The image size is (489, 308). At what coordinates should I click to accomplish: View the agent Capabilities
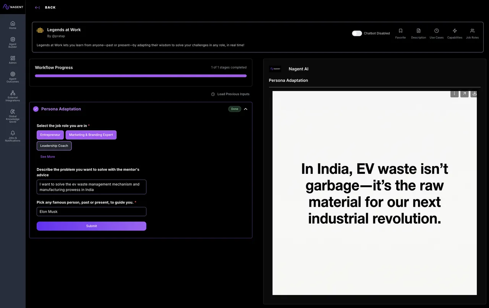(x=455, y=34)
